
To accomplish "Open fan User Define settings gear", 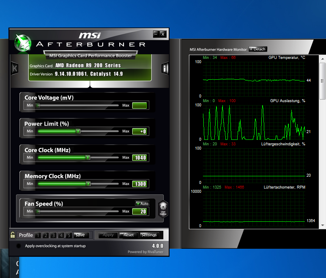I will pyautogui.click(x=163, y=209).
